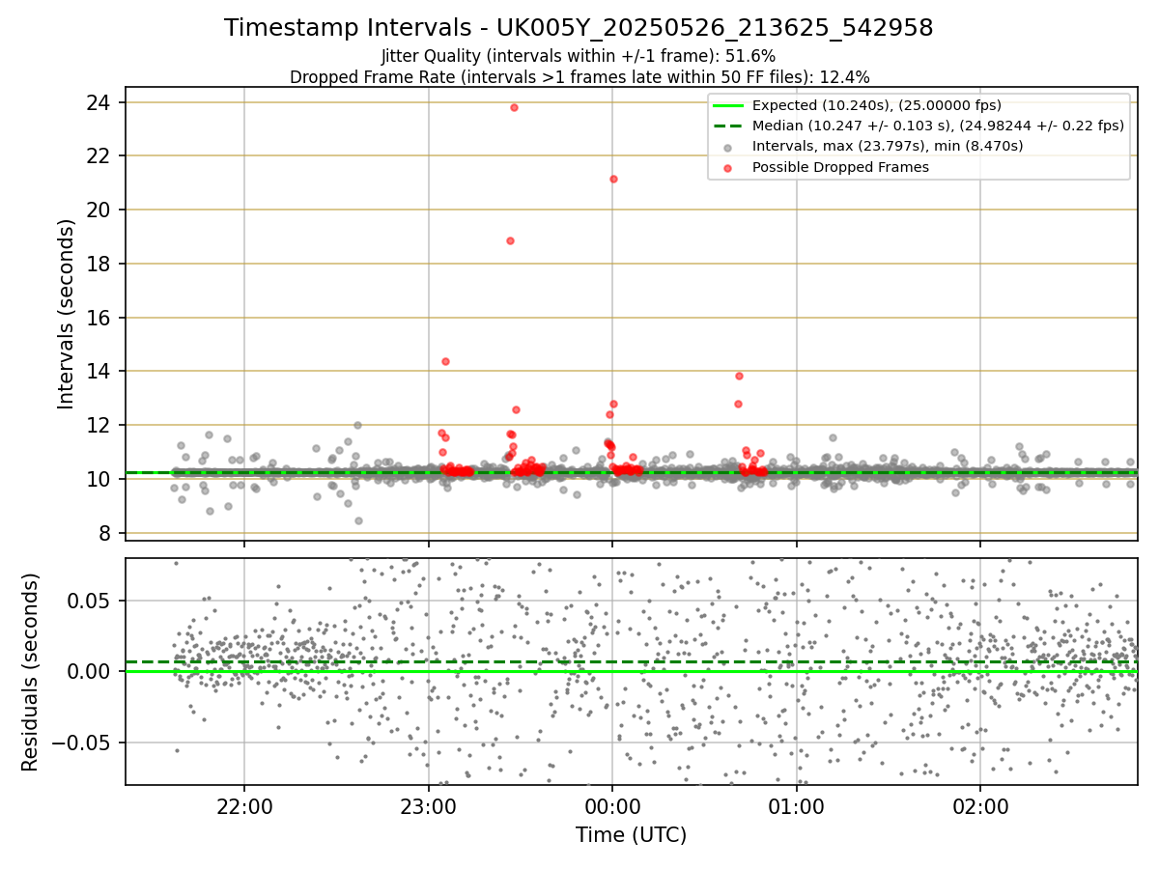
Task: Click the '00:00' x-axis tick label
Action: (612, 806)
